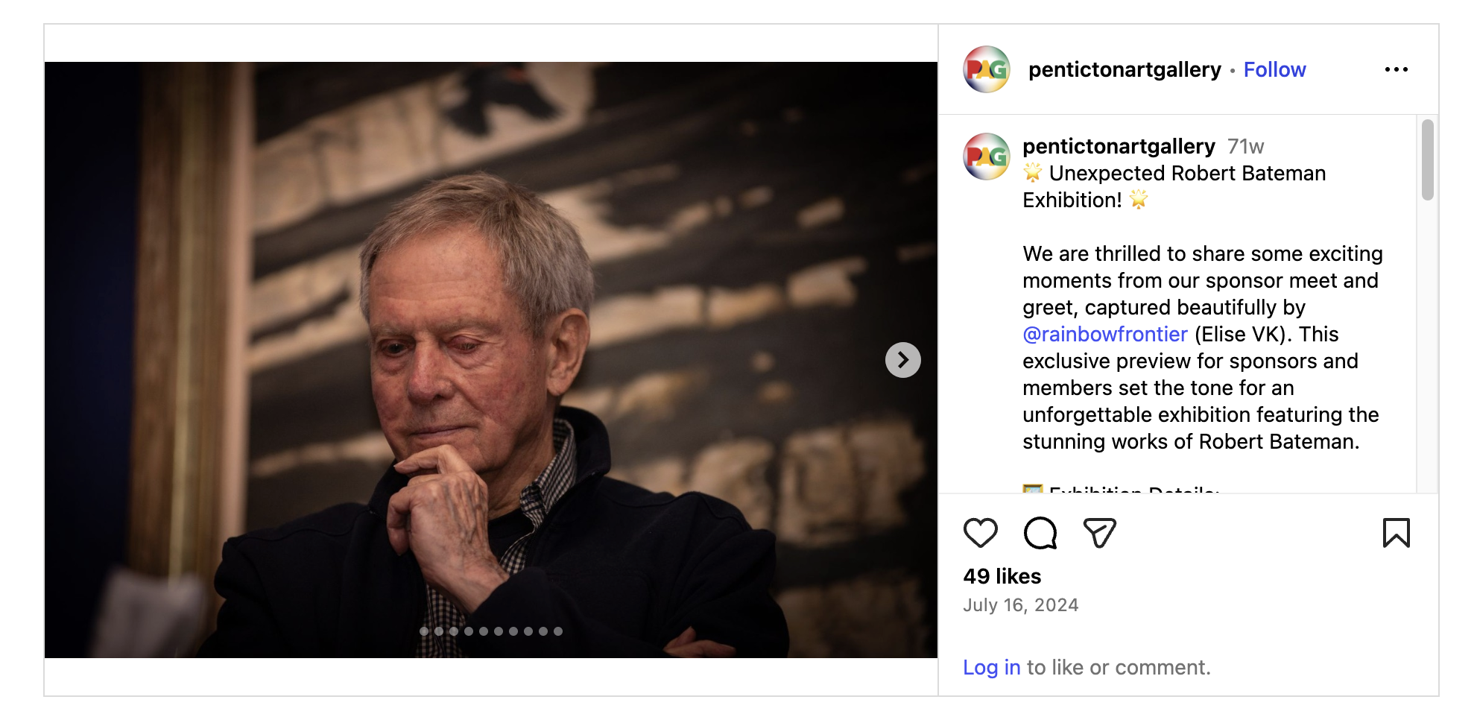Viewport: 1477px width, 720px height.
Task: Click the PAG avatar beside the caption
Action: point(986,157)
